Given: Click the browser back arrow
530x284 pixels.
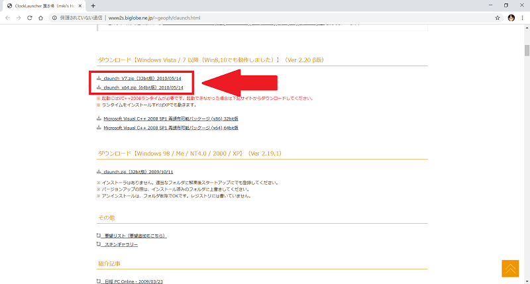Looking at the screenshot, I should click(7, 18).
